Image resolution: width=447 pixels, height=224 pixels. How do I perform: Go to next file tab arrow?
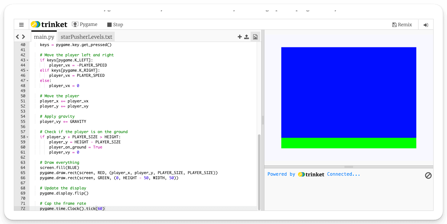click(23, 37)
